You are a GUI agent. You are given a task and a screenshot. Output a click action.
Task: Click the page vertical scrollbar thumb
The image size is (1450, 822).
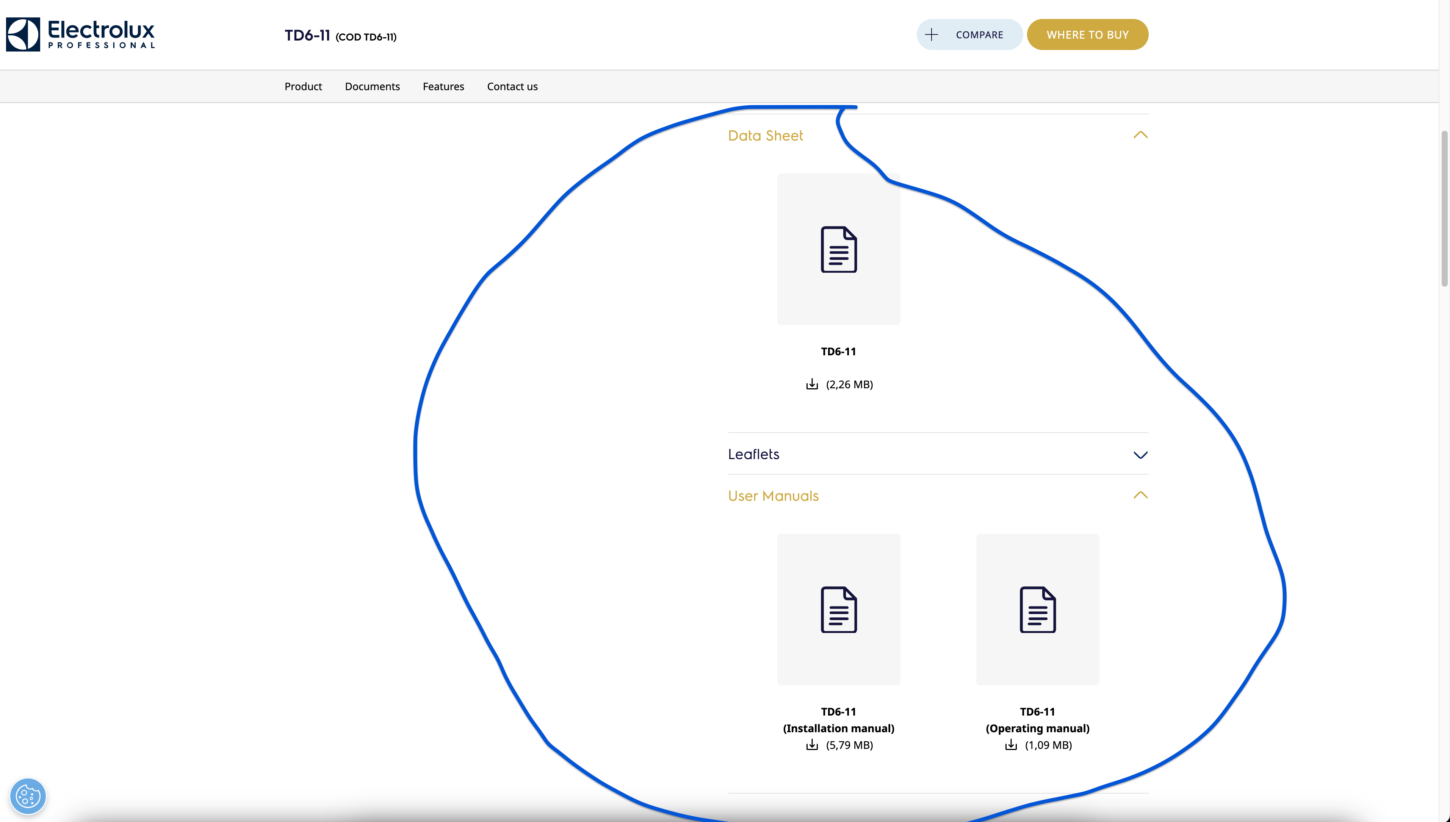tap(1444, 209)
